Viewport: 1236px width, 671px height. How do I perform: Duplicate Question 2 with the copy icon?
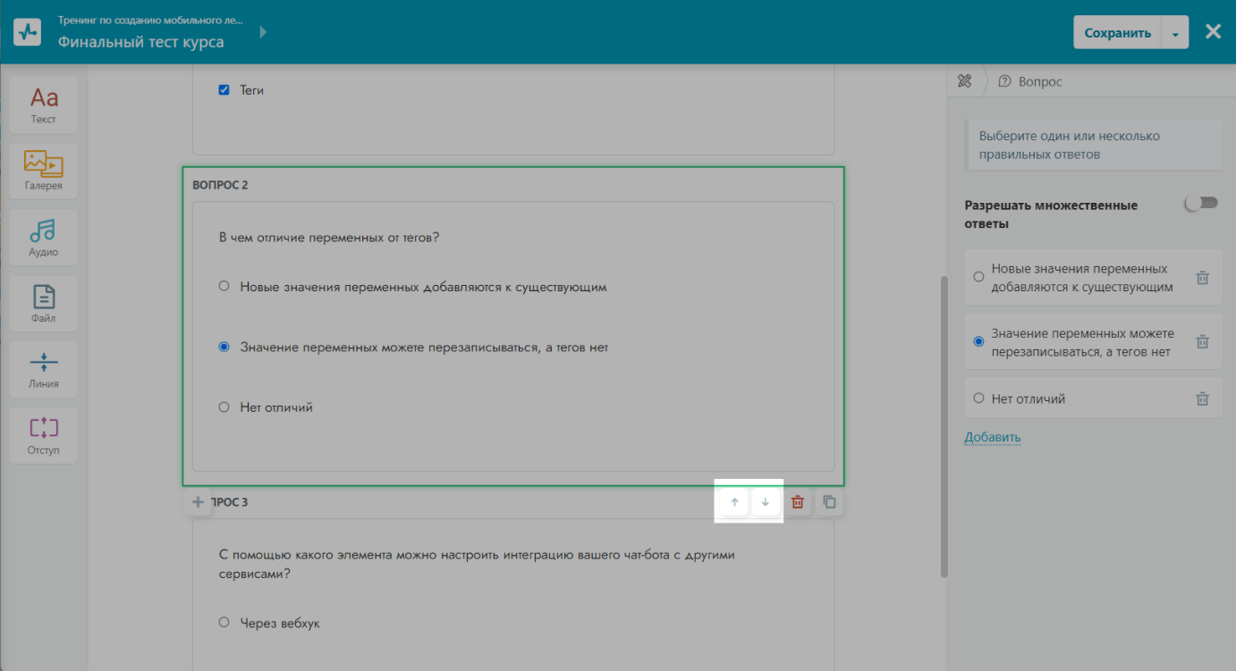(829, 502)
